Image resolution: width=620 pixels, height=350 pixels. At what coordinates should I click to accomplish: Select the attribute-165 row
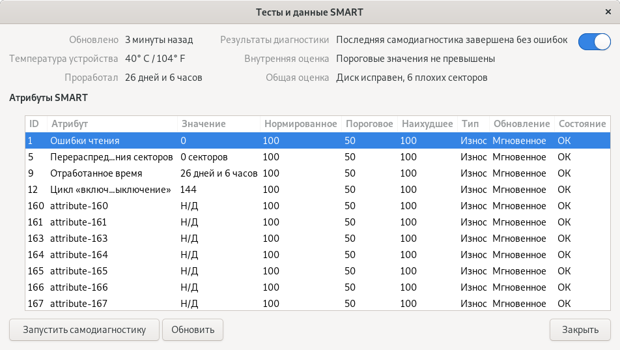click(x=79, y=271)
